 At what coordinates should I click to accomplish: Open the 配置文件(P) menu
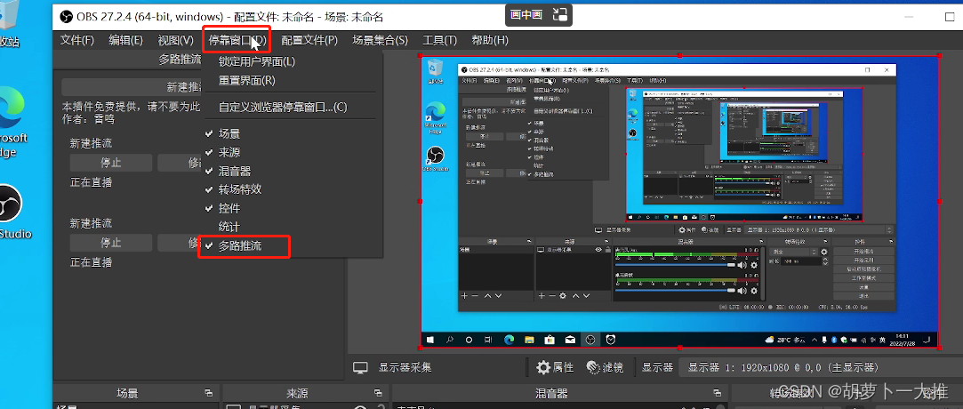309,41
